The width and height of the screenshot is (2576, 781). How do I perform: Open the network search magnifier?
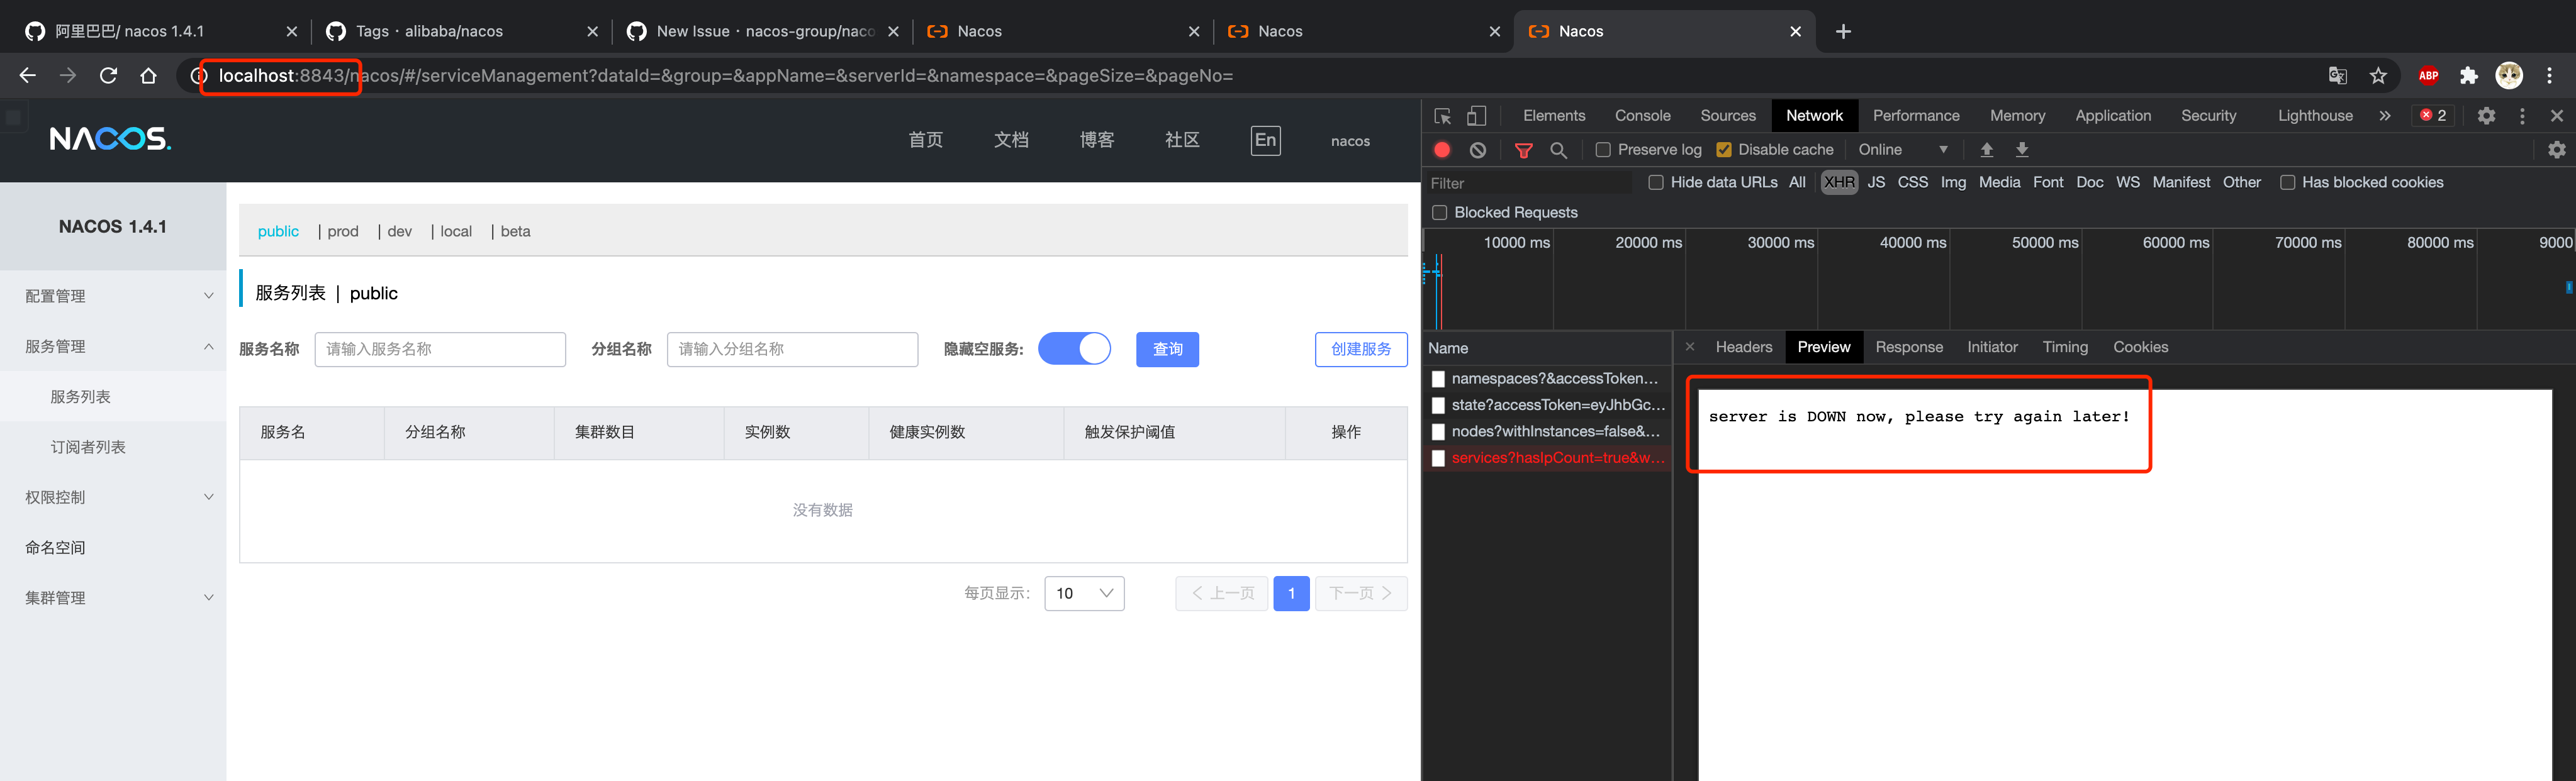[x=1559, y=149]
